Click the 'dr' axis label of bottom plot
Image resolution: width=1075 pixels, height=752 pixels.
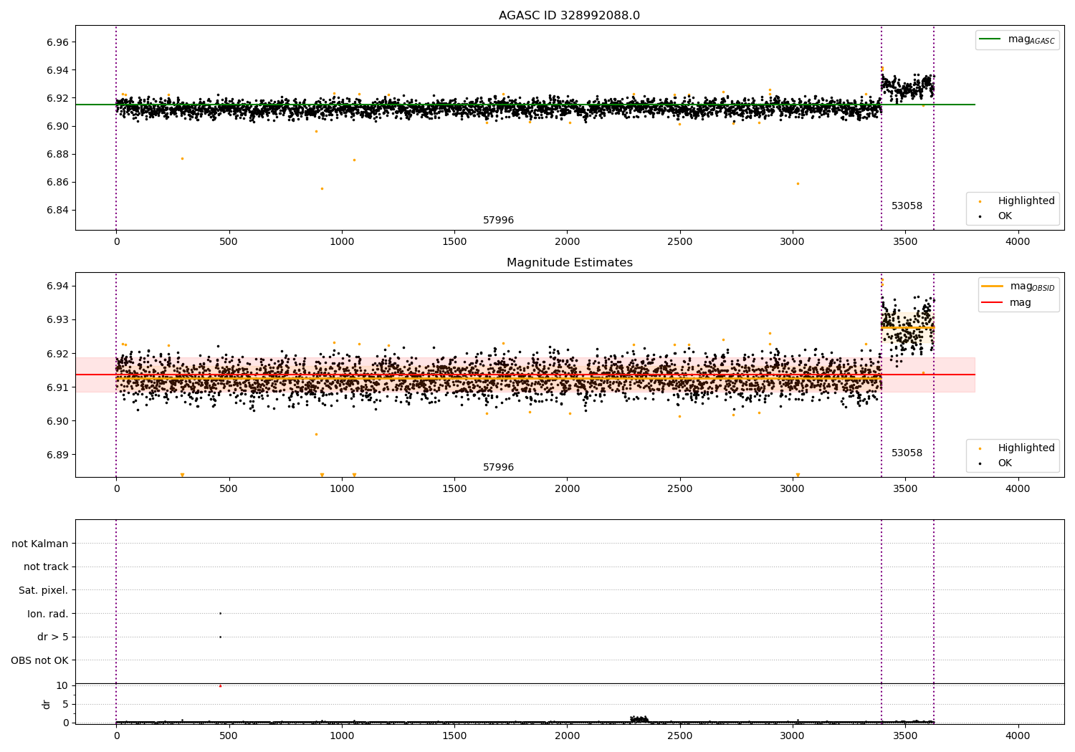(47, 704)
